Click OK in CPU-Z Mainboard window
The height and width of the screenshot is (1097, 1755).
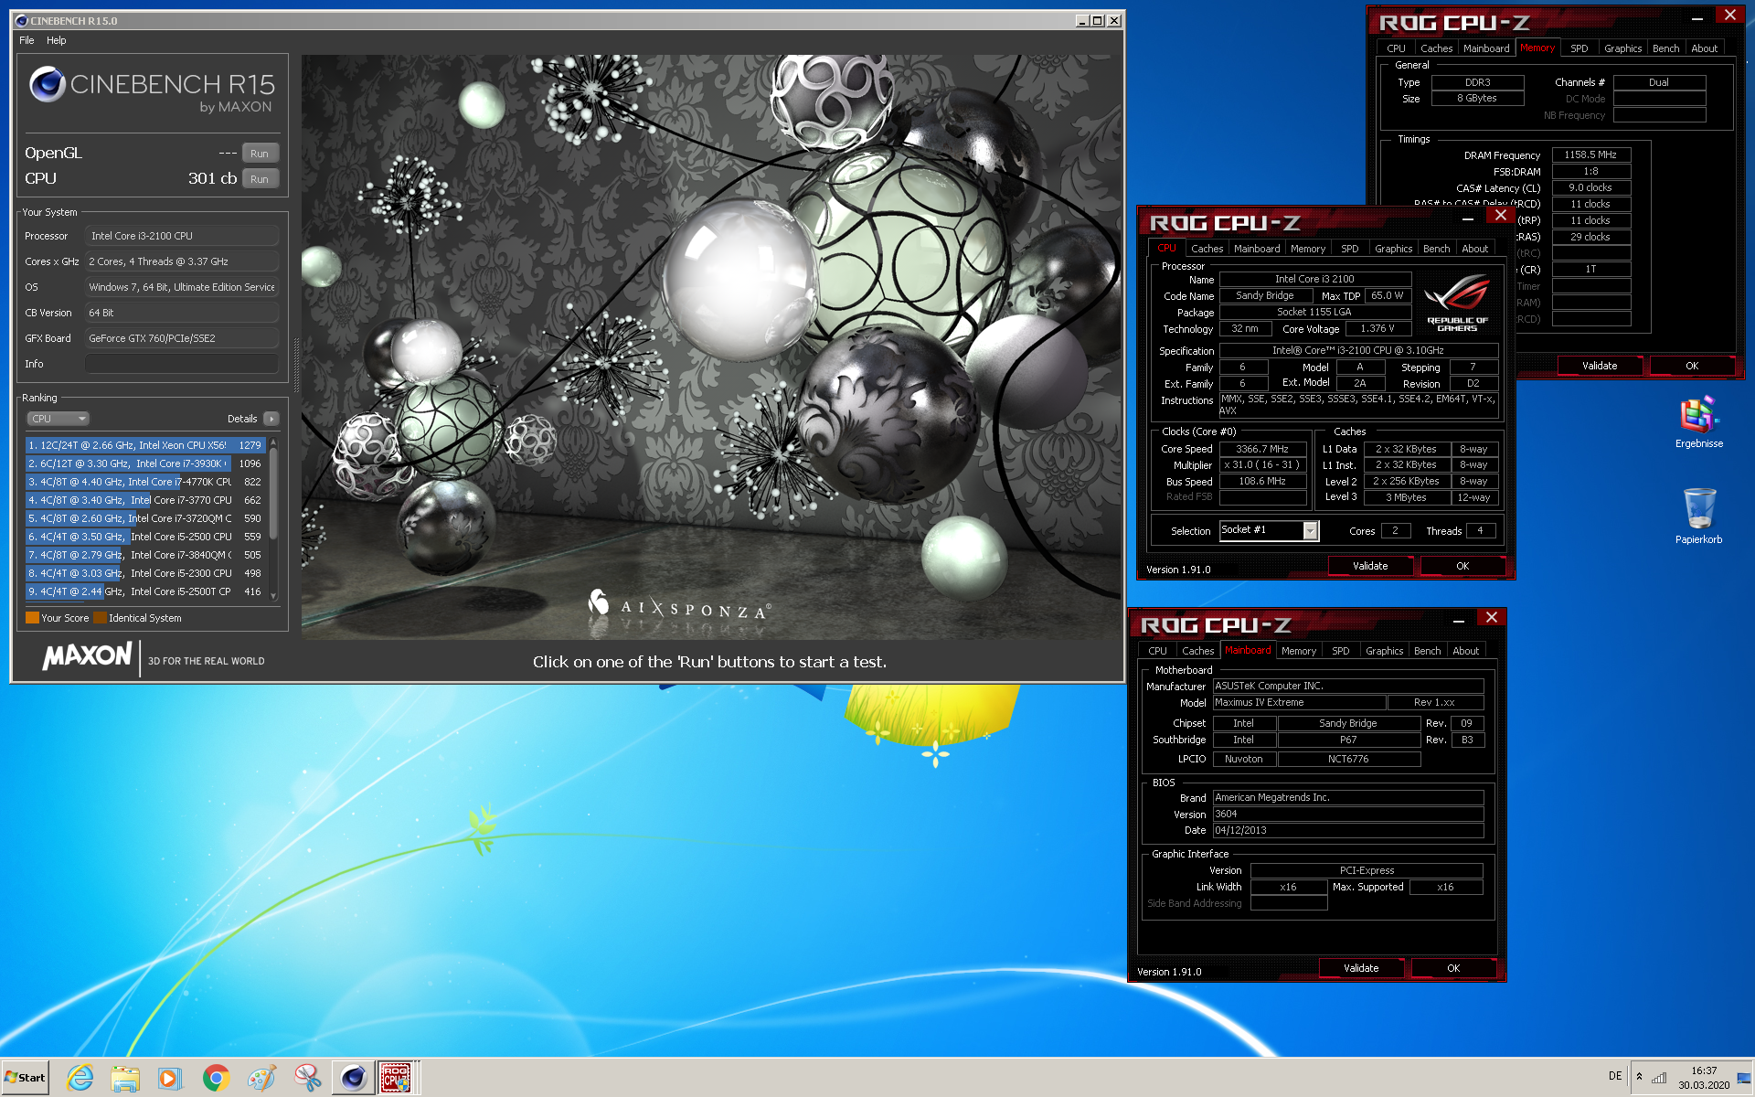(x=1453, y=968)
